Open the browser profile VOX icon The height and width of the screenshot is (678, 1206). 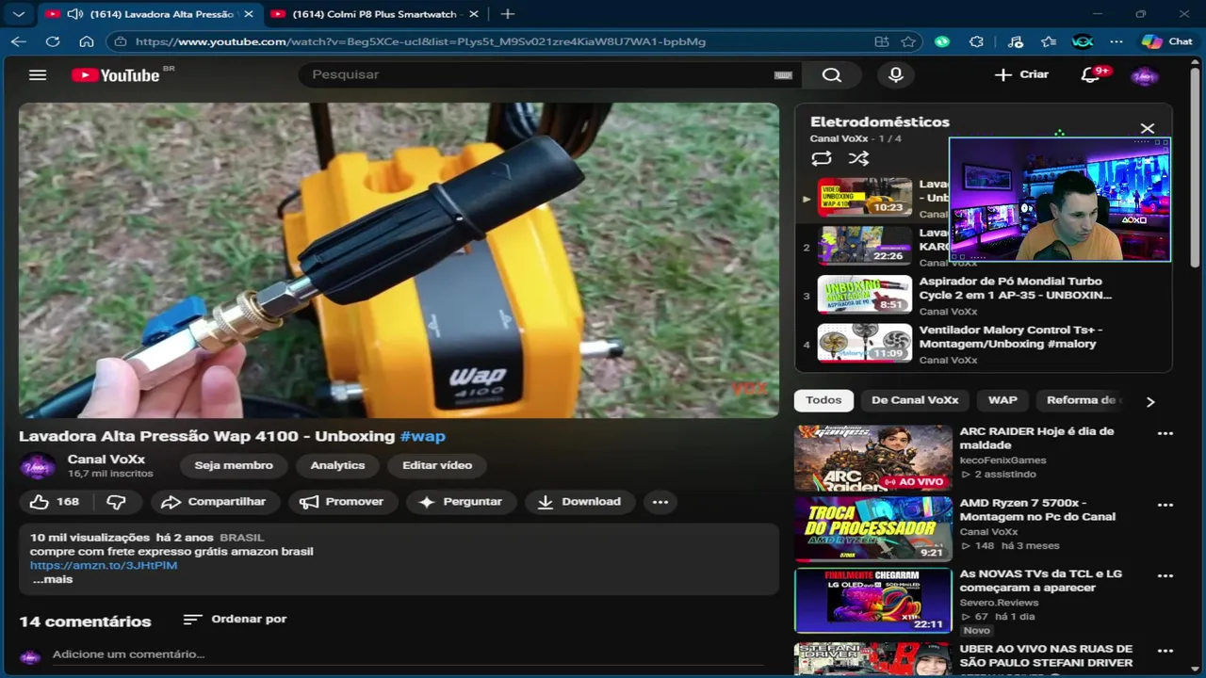point(1083,41)
